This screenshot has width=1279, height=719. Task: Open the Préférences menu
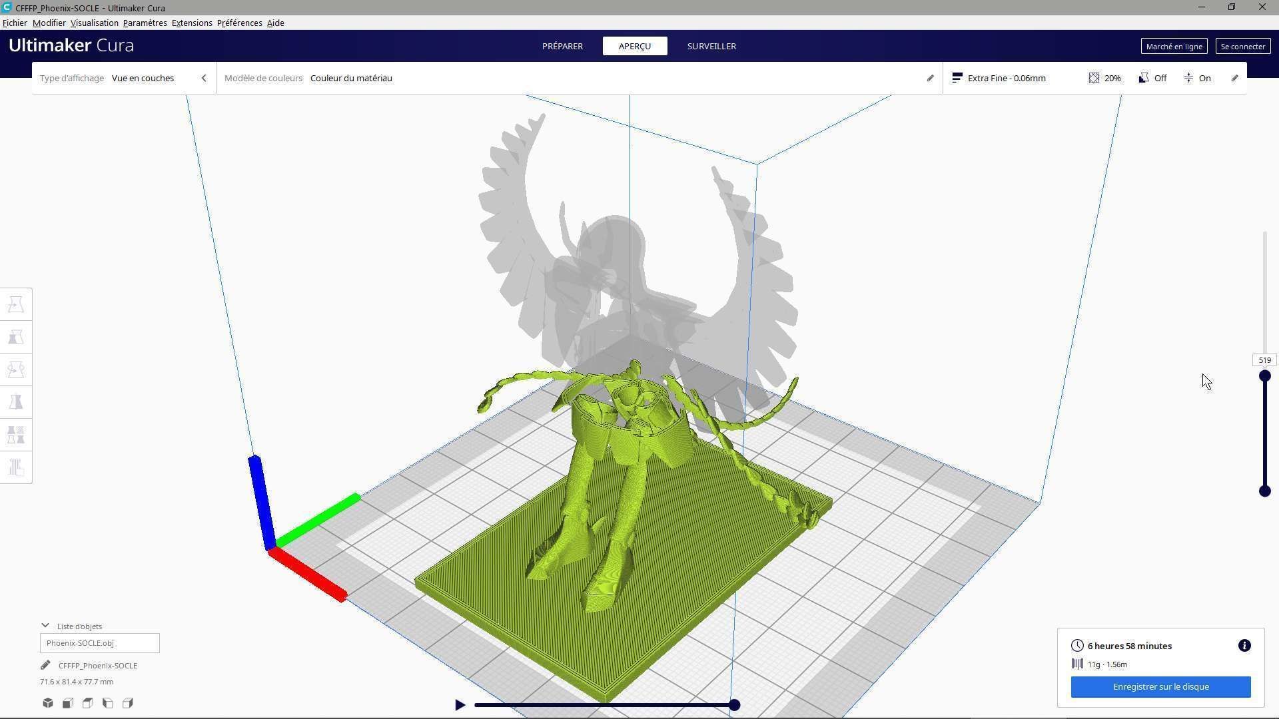(x=239, y=23)
